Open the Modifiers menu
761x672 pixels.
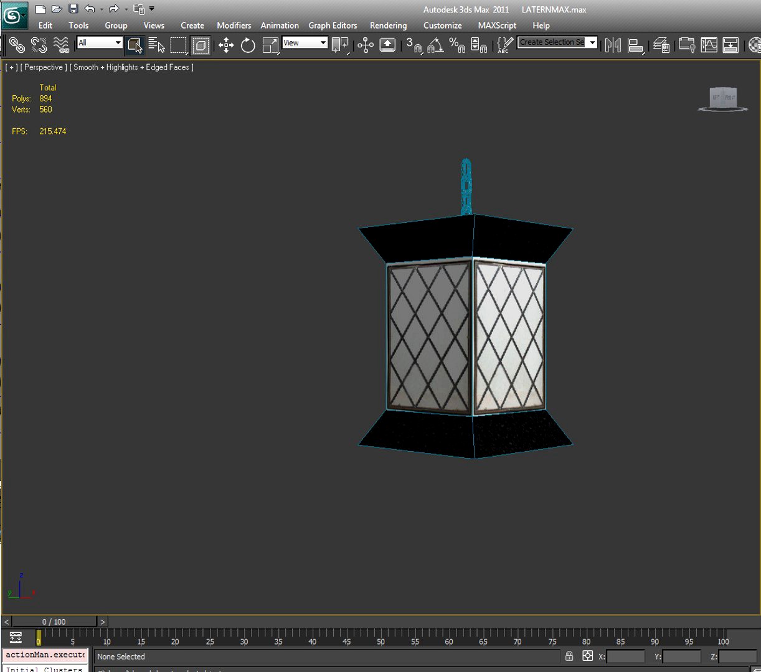pyautogui.click(x=234, y=26)
